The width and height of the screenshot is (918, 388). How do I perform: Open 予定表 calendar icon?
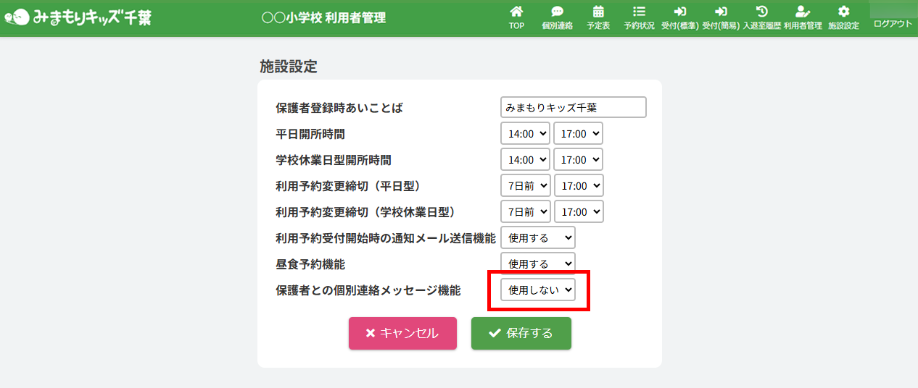pos(598,12)
